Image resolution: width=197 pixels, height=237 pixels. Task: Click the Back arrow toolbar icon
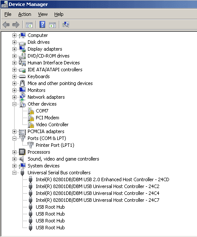point(6,24)
